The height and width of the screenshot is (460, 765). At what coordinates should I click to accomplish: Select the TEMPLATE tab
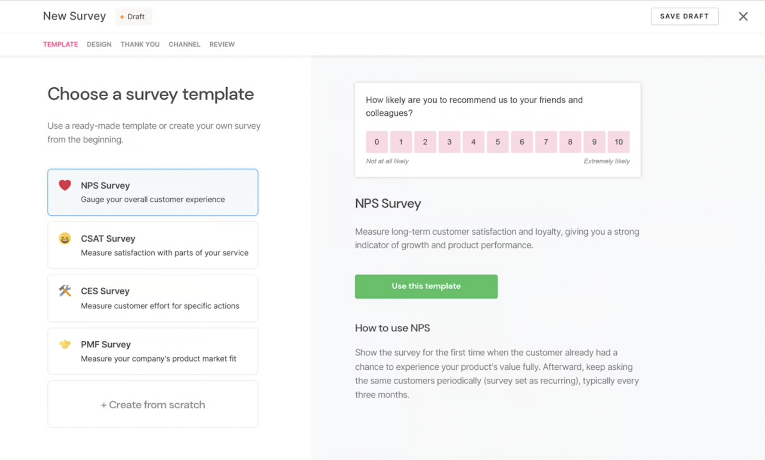[x=61, y=44]
